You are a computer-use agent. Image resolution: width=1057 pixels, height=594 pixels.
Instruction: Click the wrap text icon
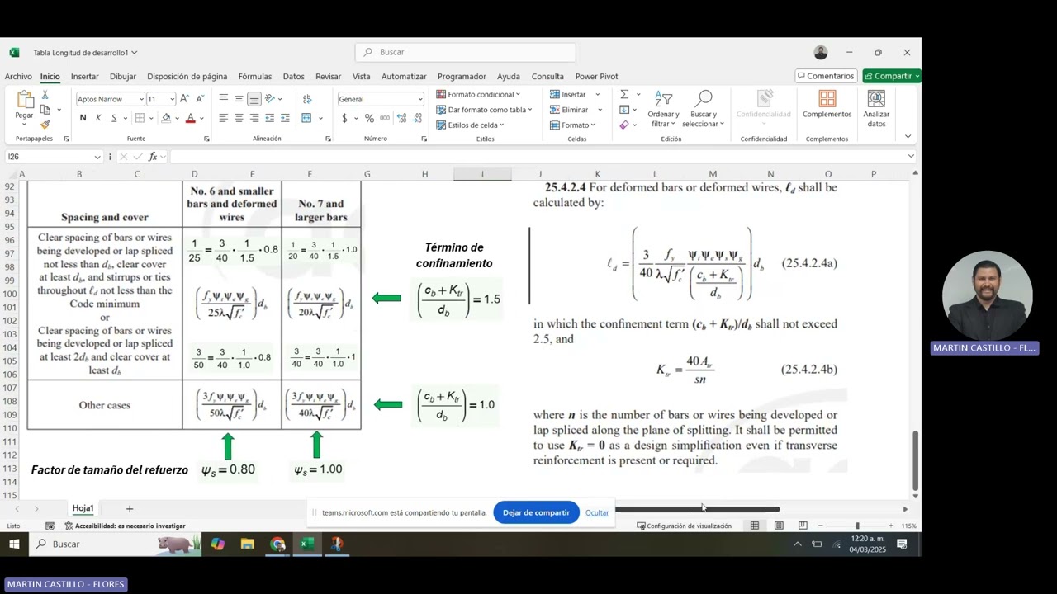point(307,99)
